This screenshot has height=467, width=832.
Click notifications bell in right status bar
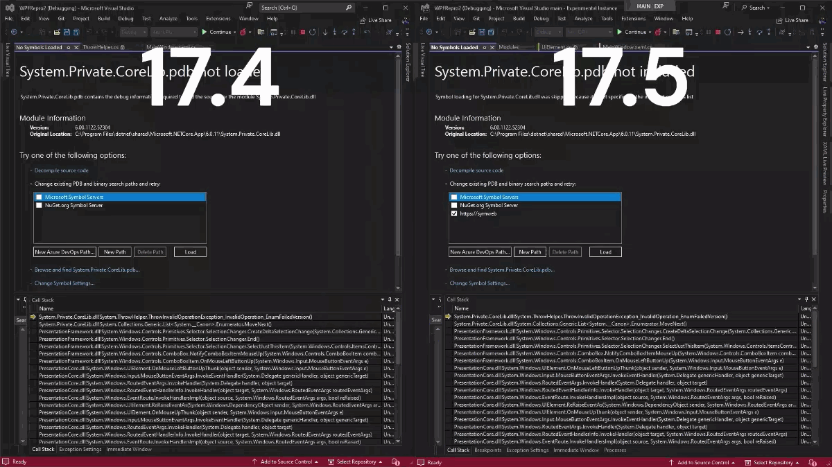(812, 461)
